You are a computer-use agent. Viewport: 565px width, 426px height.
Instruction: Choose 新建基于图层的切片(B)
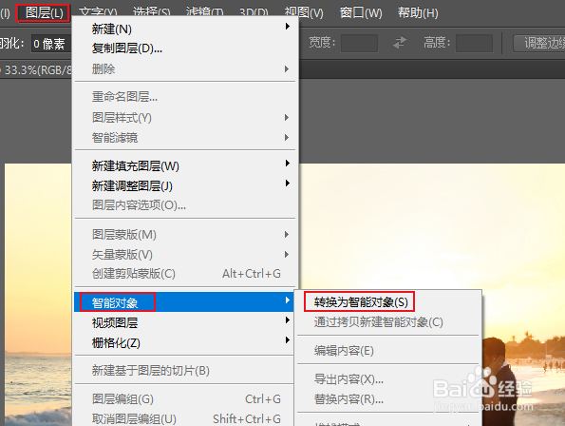[185, 371]
